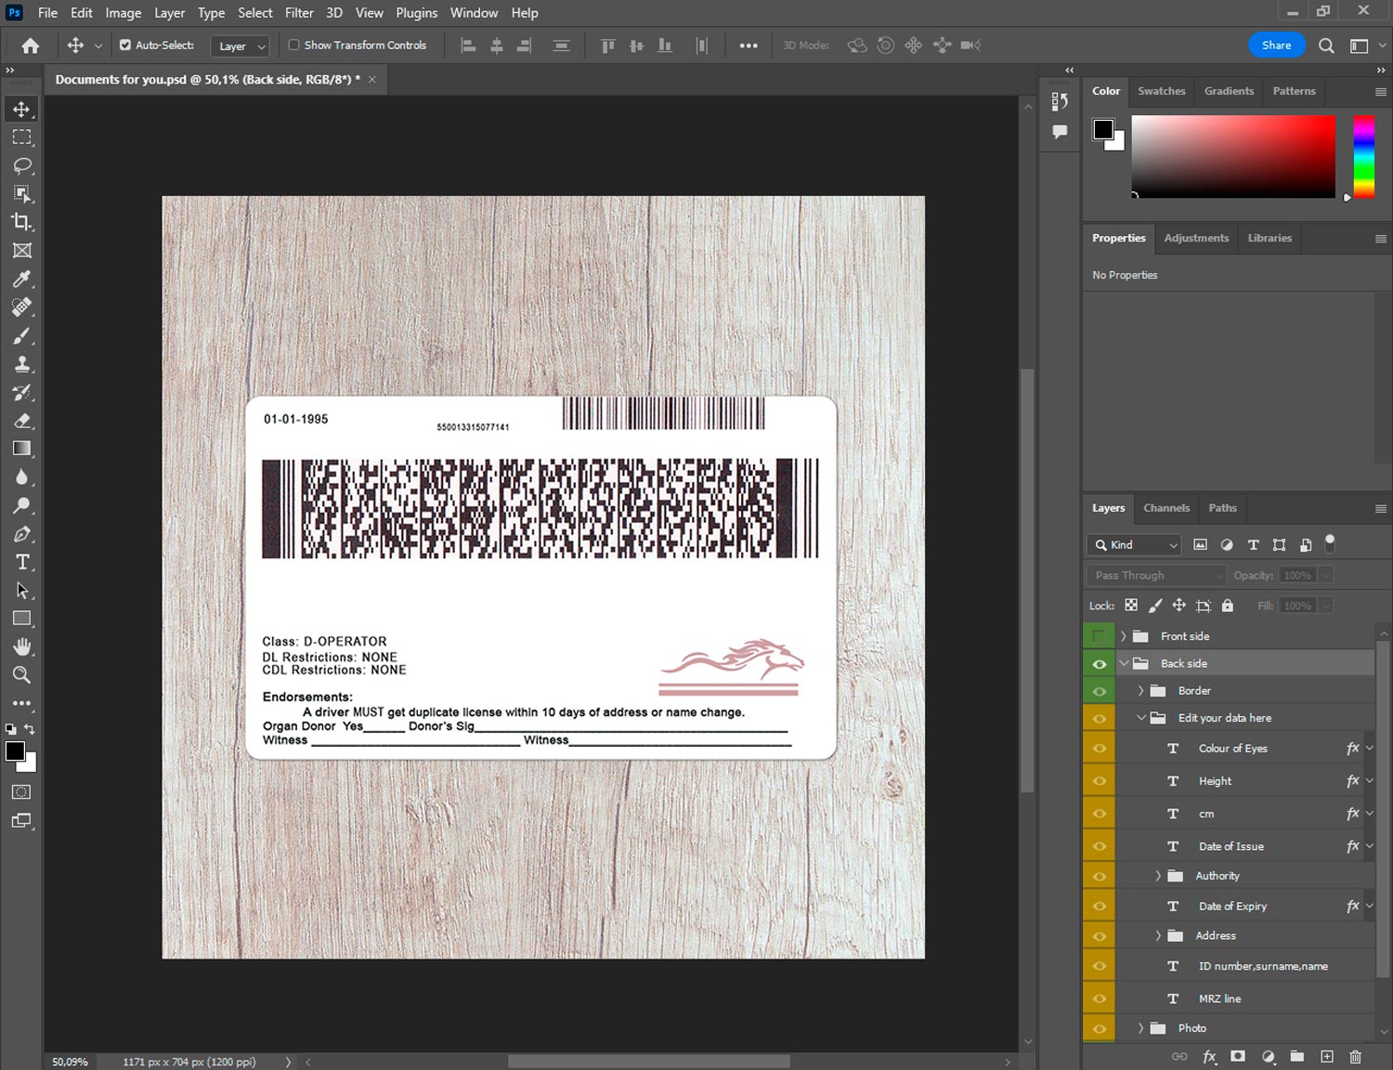This screenshot has height=1070, width=1393.
Task: Click the rainbow hue slider strip
Action: tap(1363, 156)
